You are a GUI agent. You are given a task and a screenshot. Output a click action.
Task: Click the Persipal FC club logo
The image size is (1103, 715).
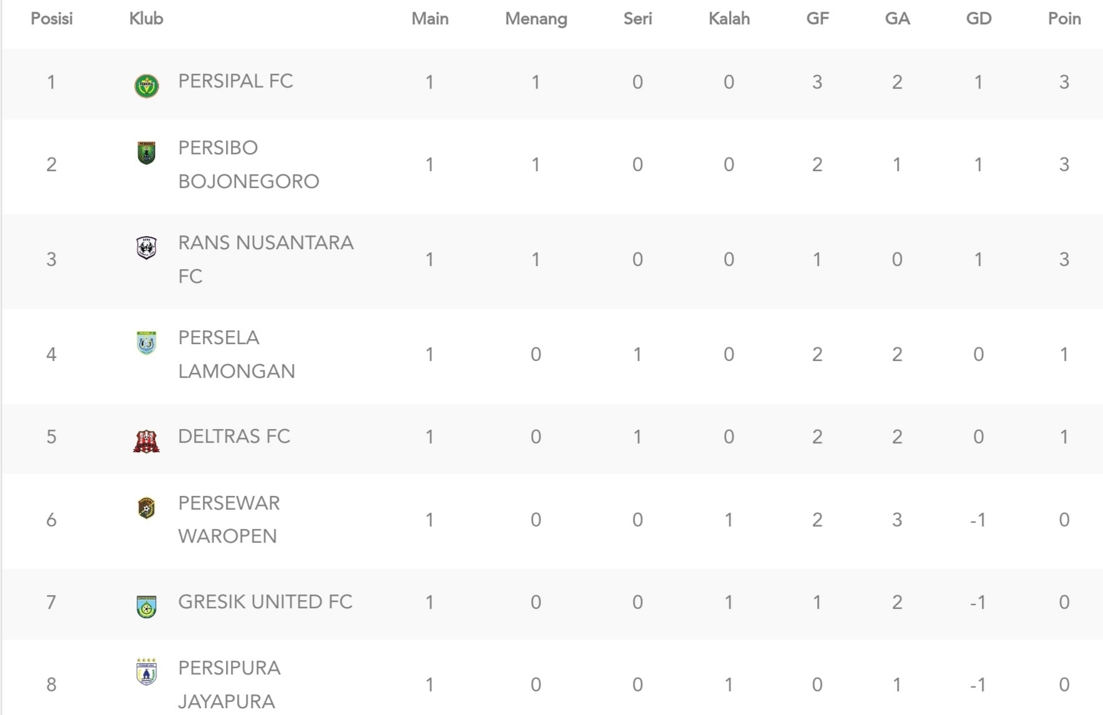click(x=147, y=86)
